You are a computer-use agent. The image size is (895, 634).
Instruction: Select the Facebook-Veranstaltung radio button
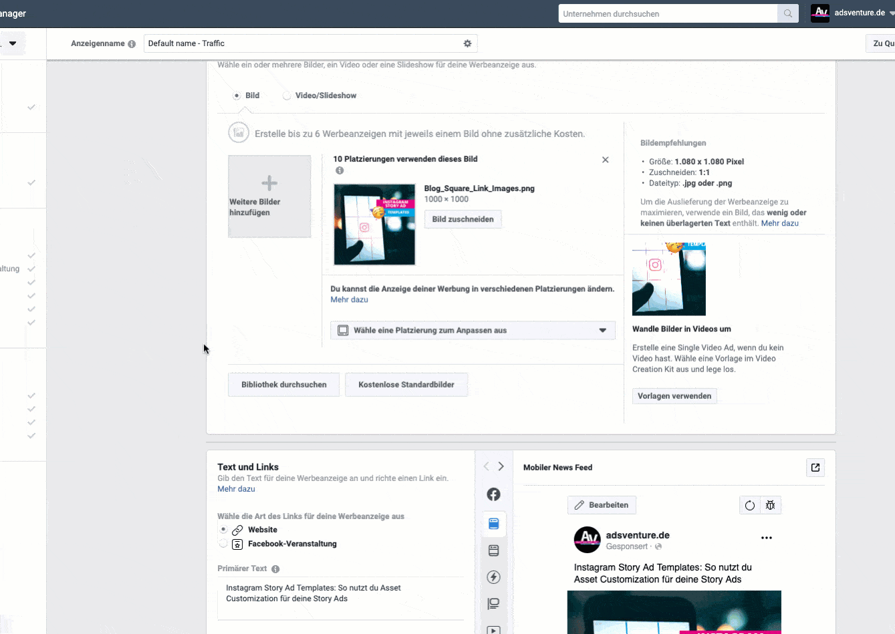[x=223, y=544]
